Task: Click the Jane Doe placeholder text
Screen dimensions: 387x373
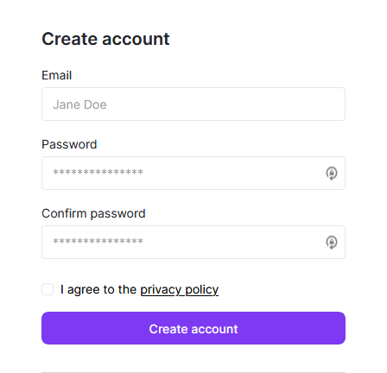Action: [x=79, y=104]
